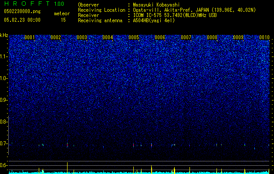Click the 0008 minute marker
The image size is (274, 174).
click(x=212, y=37)
